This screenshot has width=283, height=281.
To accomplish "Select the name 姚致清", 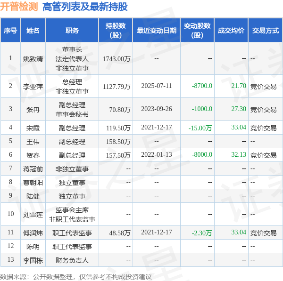I will [x=33, y=59].
